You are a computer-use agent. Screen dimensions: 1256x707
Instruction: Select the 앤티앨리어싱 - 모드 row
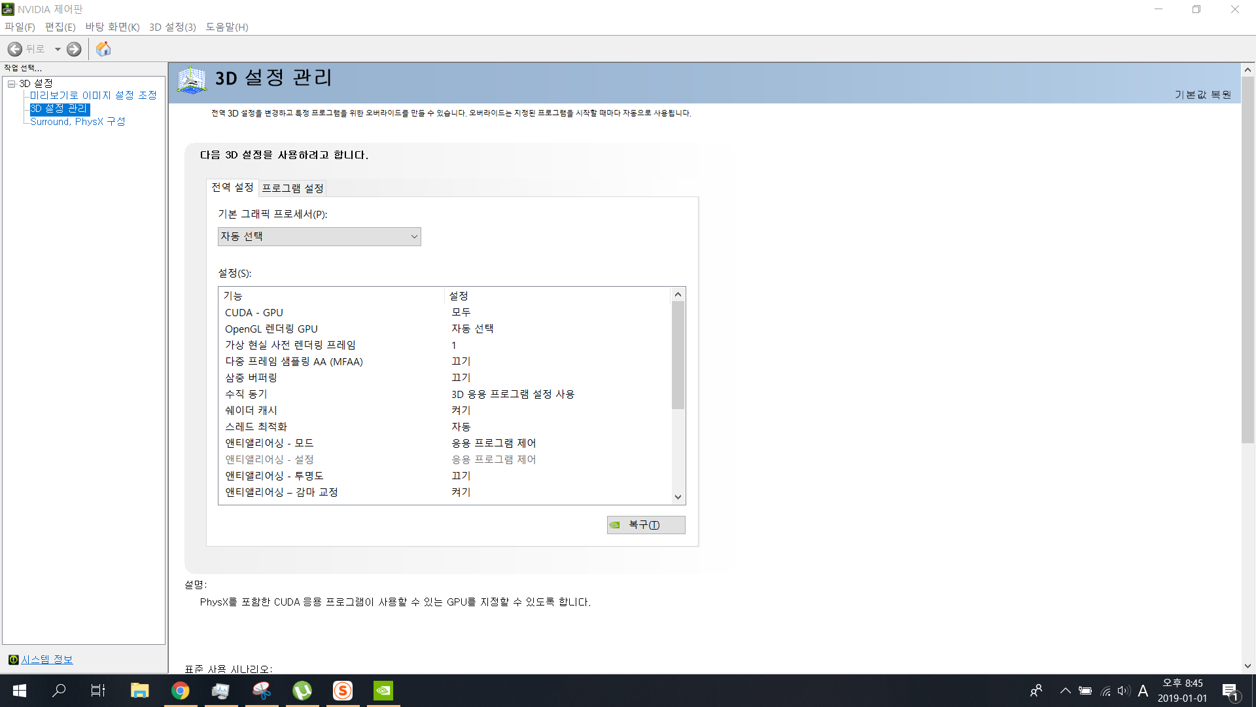tap(445, 443)
